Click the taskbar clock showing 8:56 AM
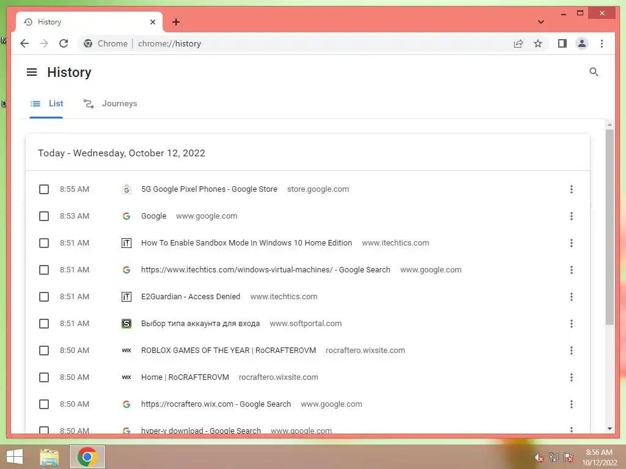Viewport: 626px width, 469px height. [599, 457]
